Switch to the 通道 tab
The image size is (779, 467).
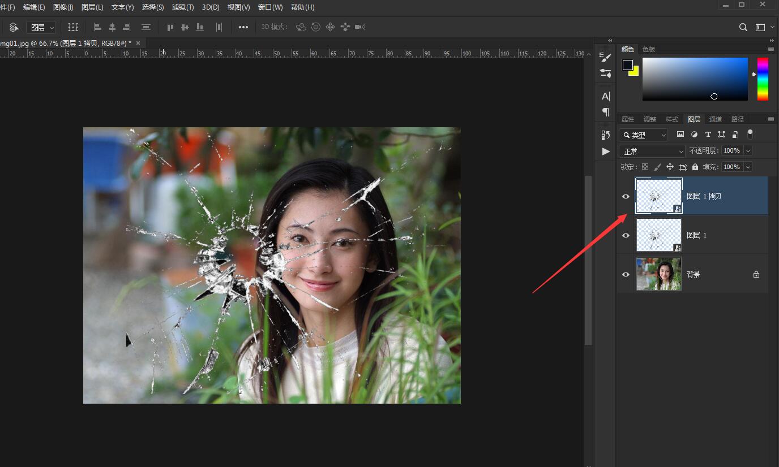[716, 119]
